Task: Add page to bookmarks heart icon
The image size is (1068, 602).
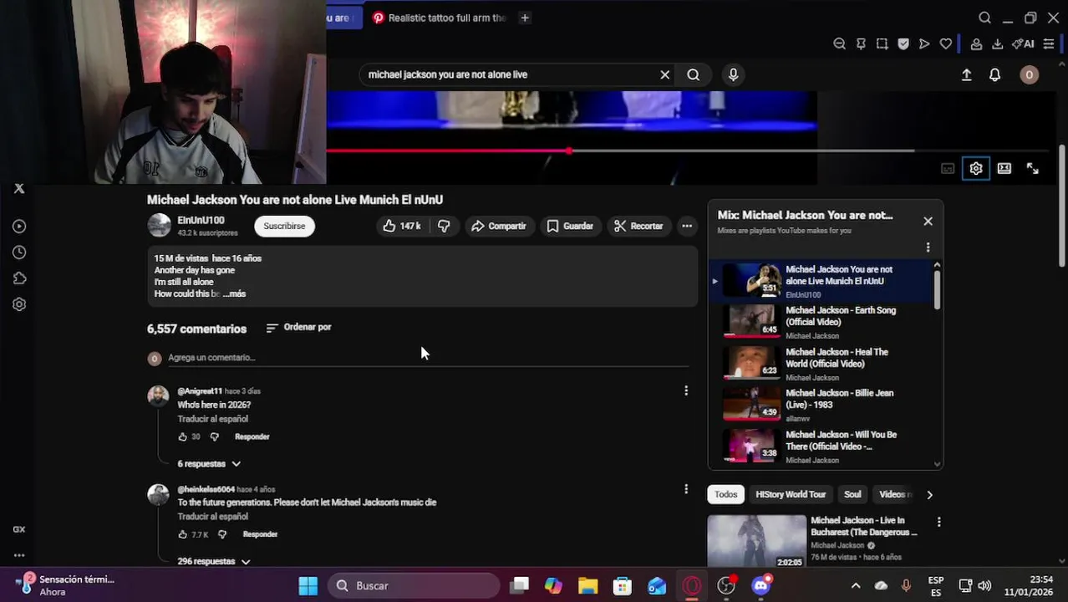Action: coord(946,44)
